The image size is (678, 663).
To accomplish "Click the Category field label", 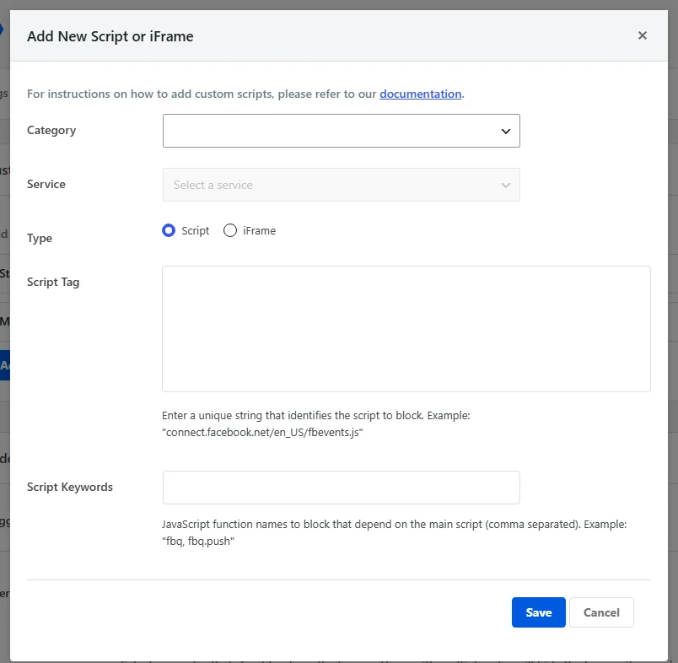I will click(51, 130).
